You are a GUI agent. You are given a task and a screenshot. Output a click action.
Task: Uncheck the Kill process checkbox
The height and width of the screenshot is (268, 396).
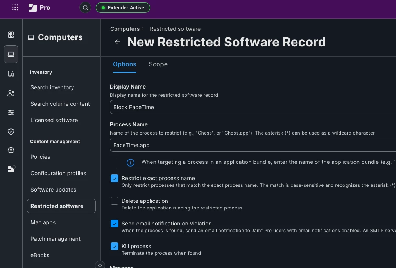tap(115, 246)
